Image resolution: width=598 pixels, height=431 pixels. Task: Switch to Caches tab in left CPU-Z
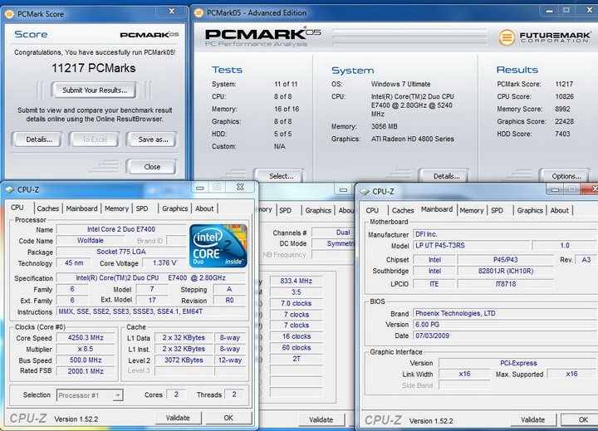48,208
